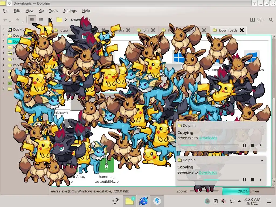The width and height of the screenshot is (276, 207).
Task: Open the KDE application launcher
Action: (x=116, y=201)
